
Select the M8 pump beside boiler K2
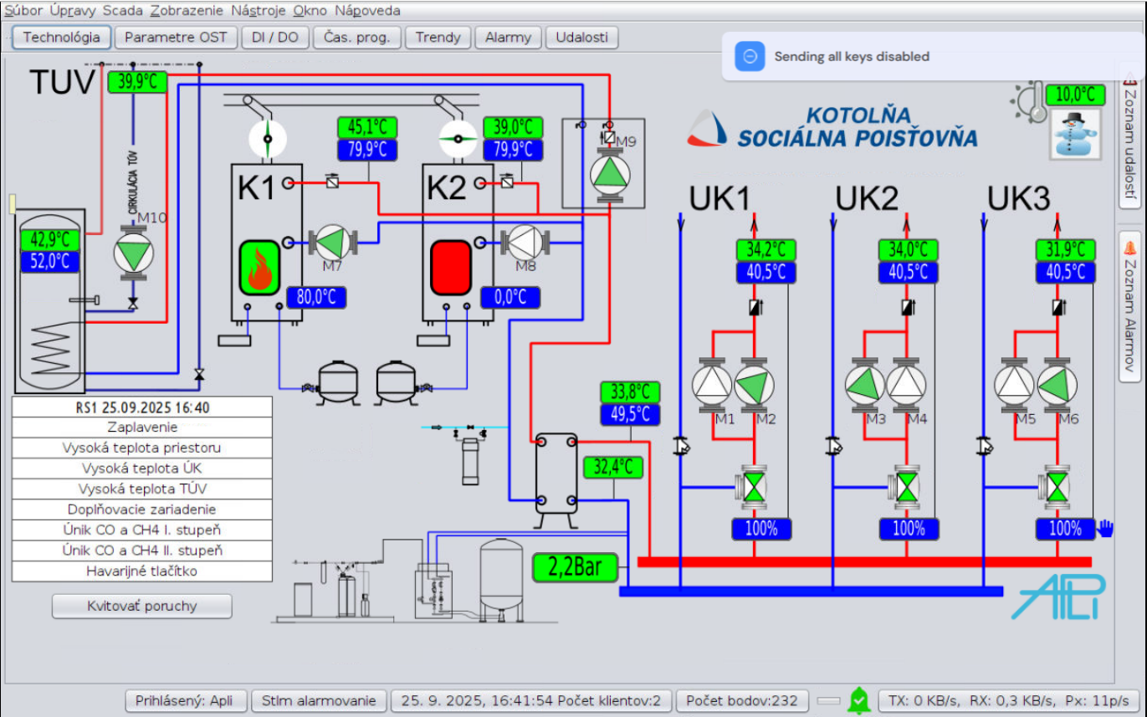[x=523, y=243]
